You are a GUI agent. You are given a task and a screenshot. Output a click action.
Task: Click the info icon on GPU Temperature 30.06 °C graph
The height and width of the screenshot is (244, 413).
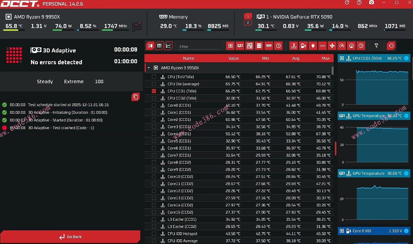point(406,174)
